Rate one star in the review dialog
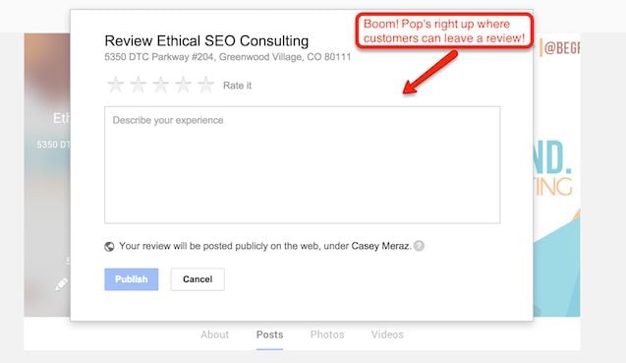This screenshot has height=363, width=626. [x=115, y=85]
